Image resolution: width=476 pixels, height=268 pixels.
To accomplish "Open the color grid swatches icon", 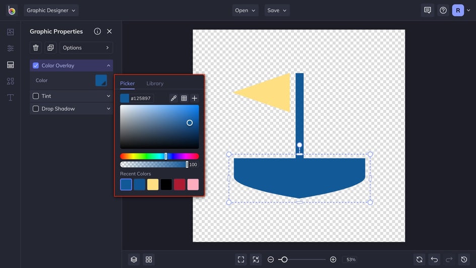I will click(x=184, y=98).
